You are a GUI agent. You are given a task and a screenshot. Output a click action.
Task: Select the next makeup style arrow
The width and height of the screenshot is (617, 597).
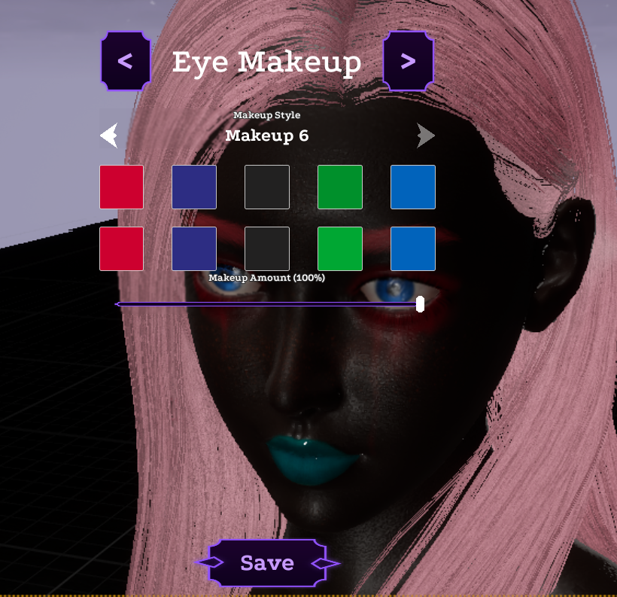pyautogui.click(x=426, y=136)
